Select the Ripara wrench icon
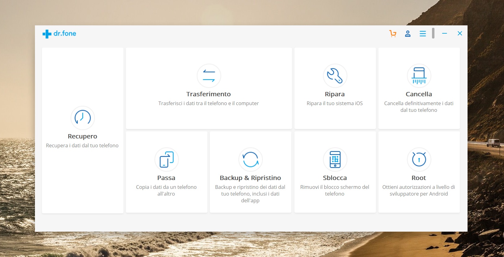The width and height of the screenshot is (504, 257). point(335,75)
